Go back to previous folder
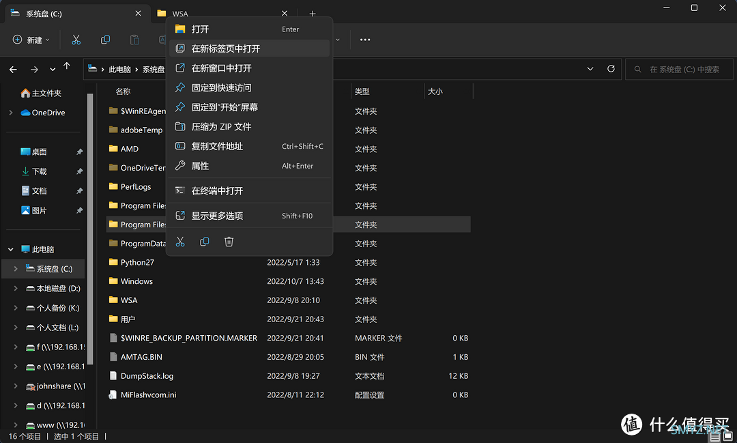737x443 pixels. click(x=13, y=70)
